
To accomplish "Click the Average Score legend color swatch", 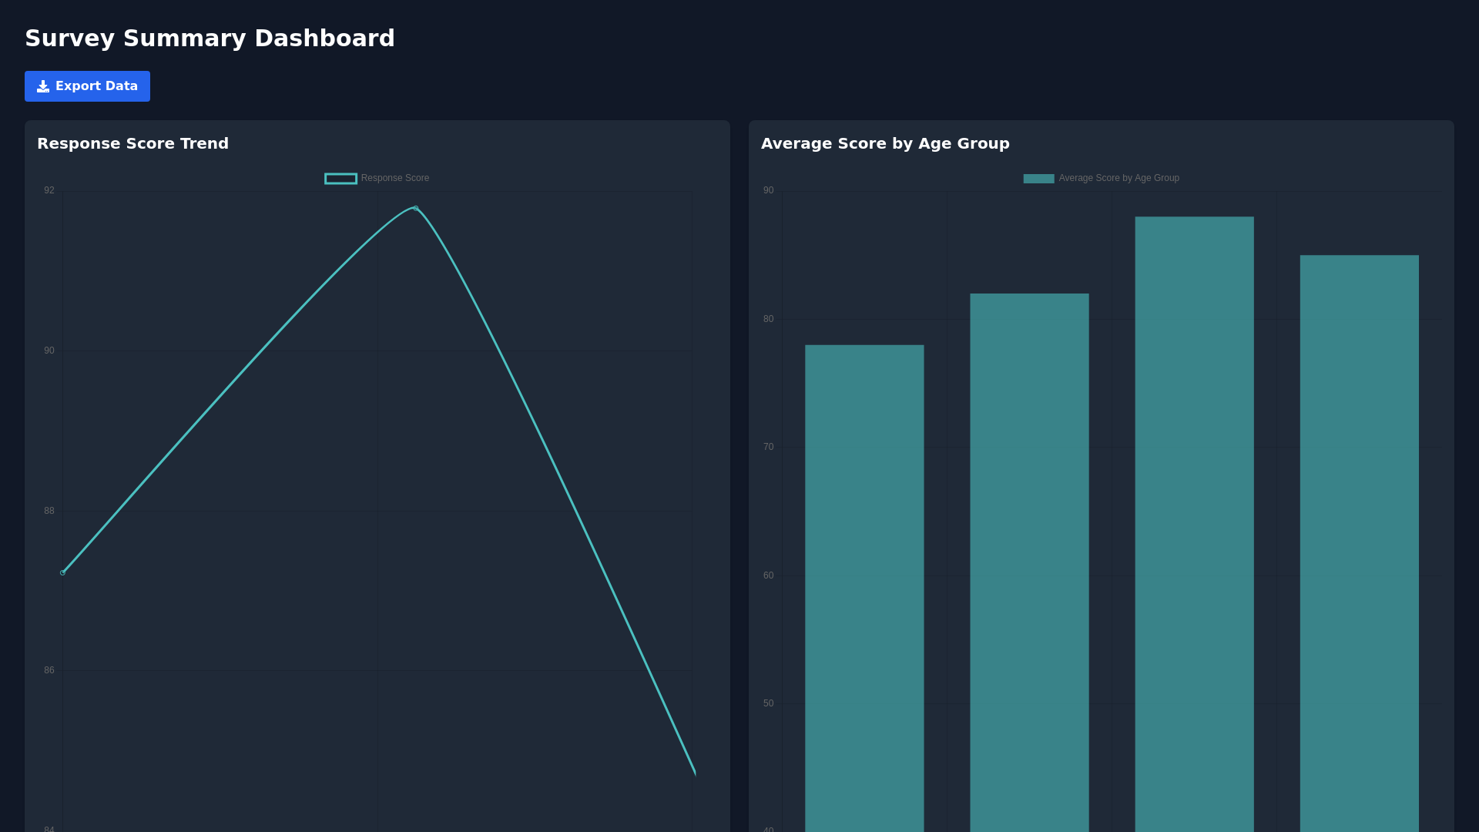I will click(1038, 178).
